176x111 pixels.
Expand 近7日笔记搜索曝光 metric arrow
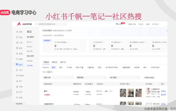pyautogui.click(x=68, y=42)
